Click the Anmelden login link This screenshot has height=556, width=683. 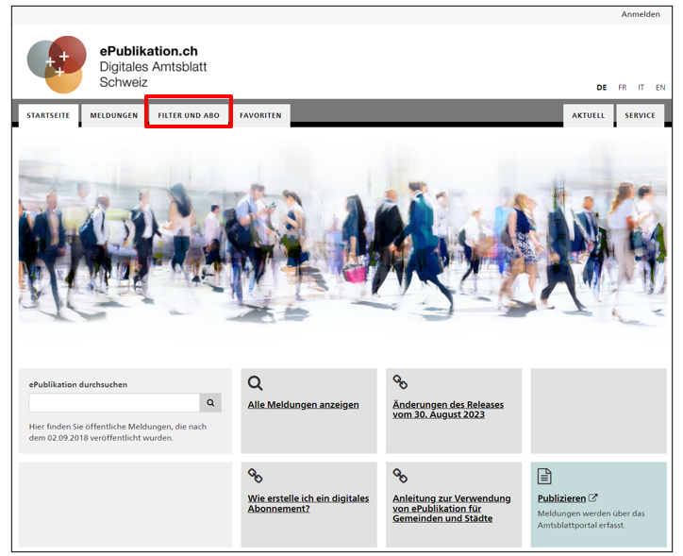(641, 14)
